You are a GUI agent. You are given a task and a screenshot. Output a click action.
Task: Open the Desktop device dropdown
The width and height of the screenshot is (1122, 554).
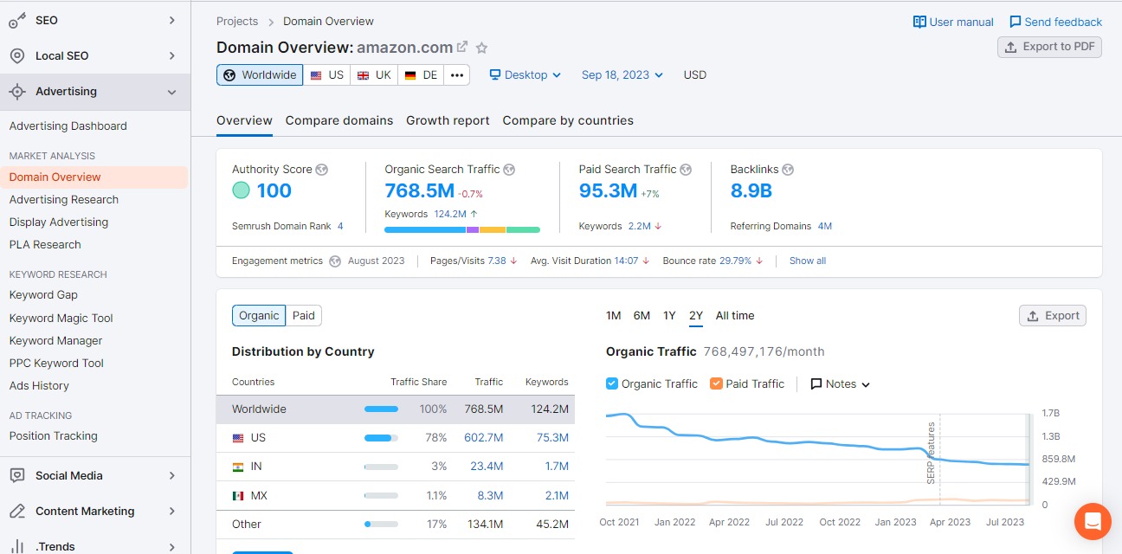pos(526,75)
